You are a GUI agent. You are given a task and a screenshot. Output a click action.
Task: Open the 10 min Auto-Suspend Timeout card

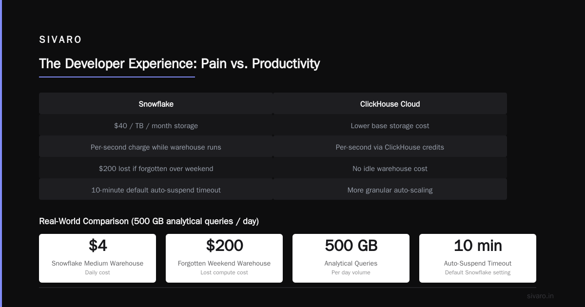tap(478, 258)
